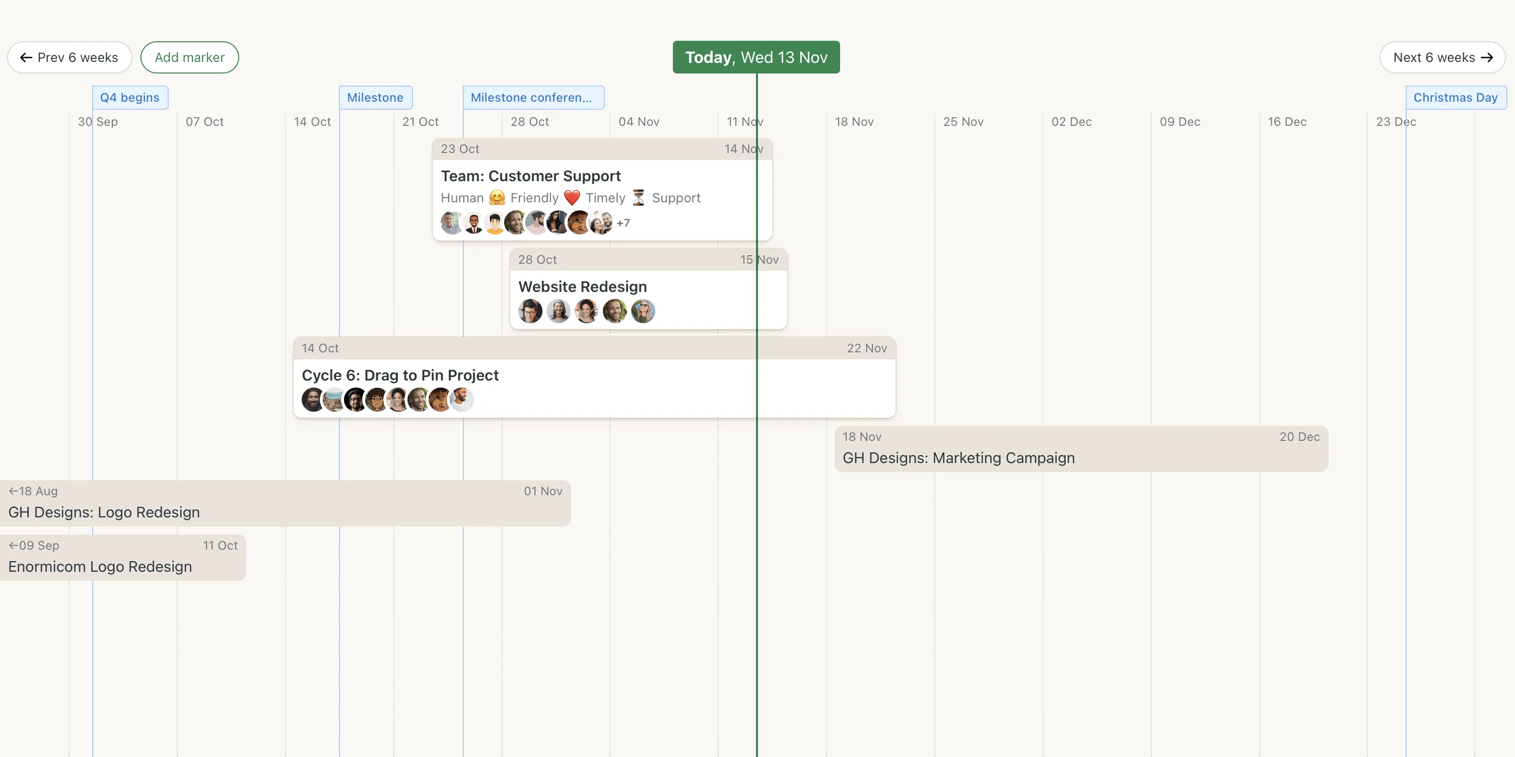The height and width of the screenshot is (757, 1515).
Task: Click the last avatar on Cycle 6 project
Action: (x=462, y=400)
